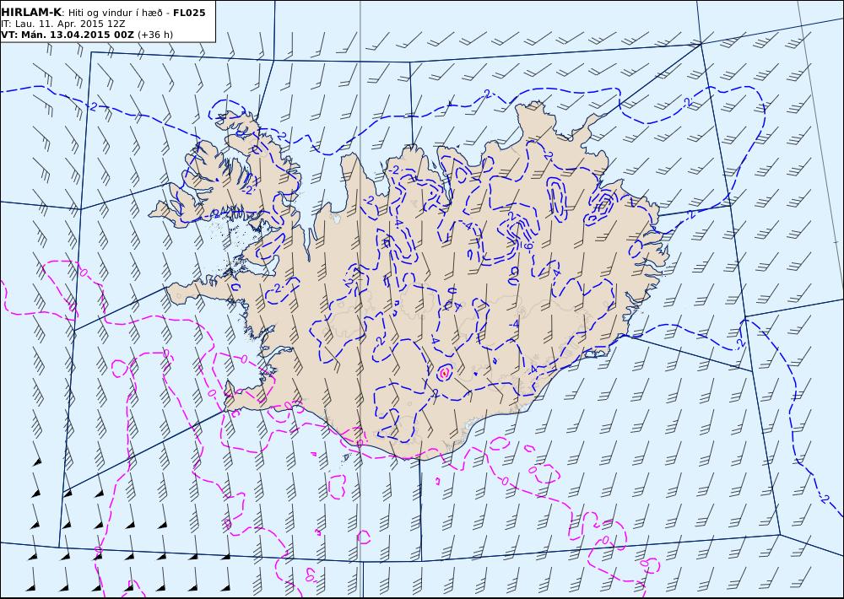Image resolution: width=844 pixels, height=599 pixels.
Task: Click the 'Hiti og vindur í hæð' caption
Action: pyautogui.click(x=117, y=13)
